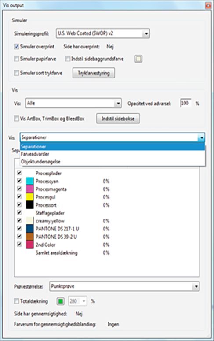Open the 280 percent coverage dropdown
Image resolution: width=214 pixels, height=341 pixels.
pos(78,301)
